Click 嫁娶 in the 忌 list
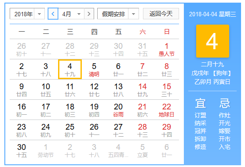Viewport: 245px width, 167px height. [x=224, y=131]
